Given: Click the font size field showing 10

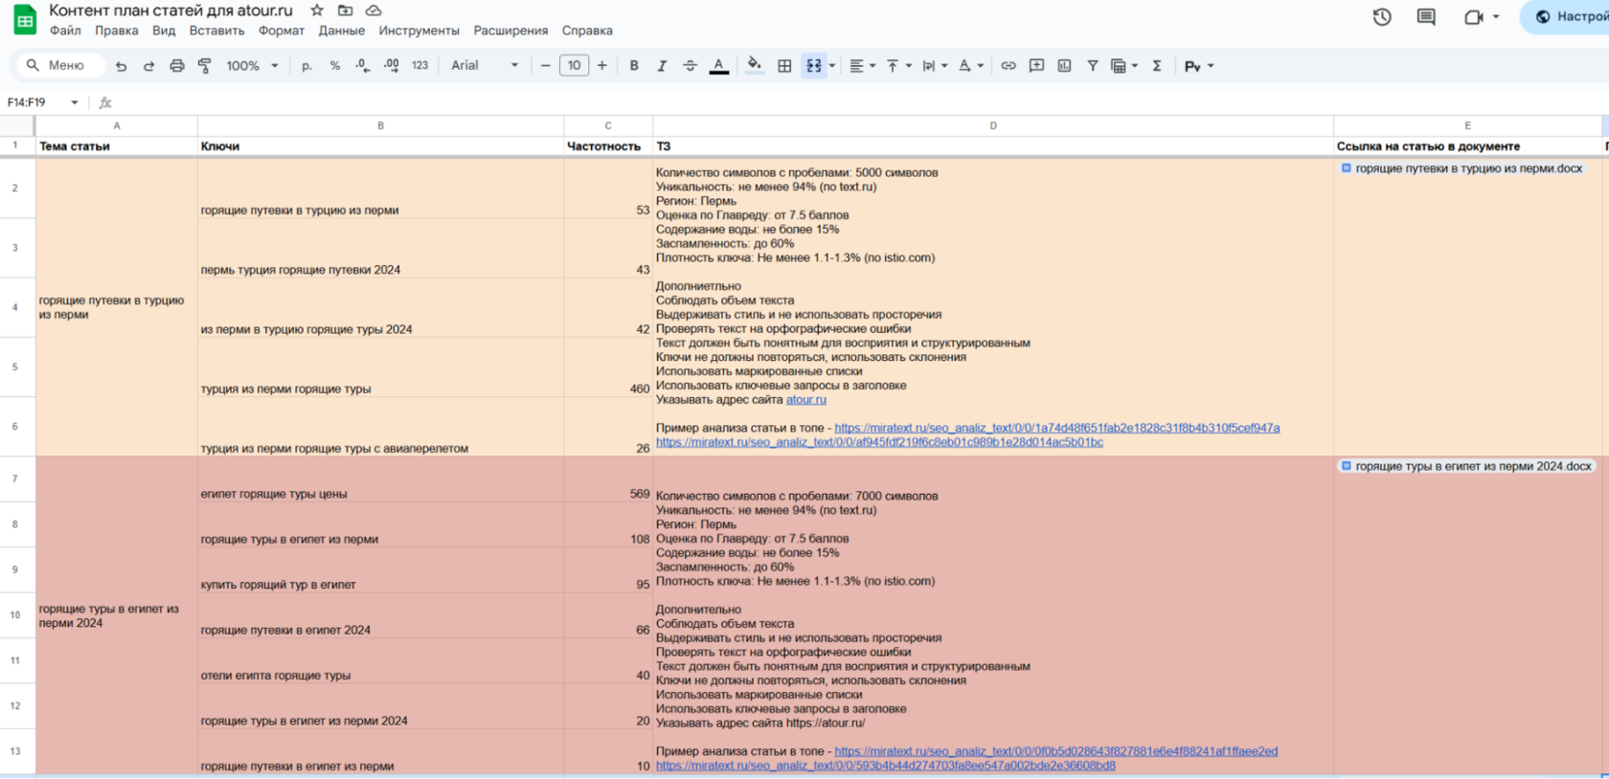Looking at the screenshot, I should (574, 66).
